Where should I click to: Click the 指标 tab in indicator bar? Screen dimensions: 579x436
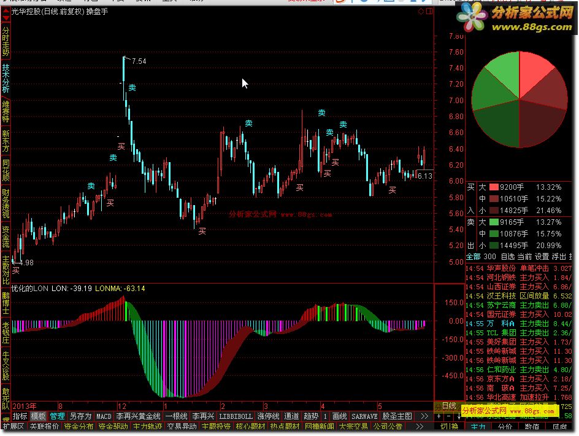pyautogui.click(x=20, y=416)
